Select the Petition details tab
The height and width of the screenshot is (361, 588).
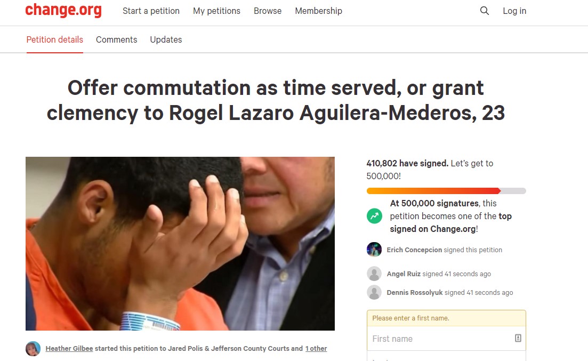tap(55, 39)
